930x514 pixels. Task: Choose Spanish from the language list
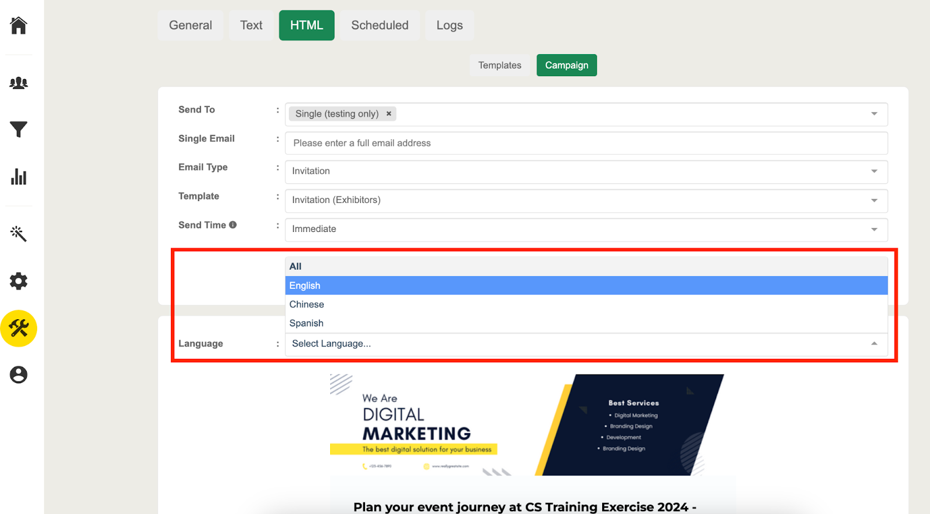[x=586, y=323]
